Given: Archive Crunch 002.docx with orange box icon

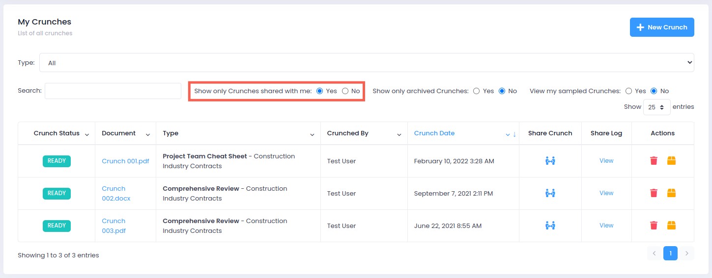Looking at the screenshot, I should pyautogui.click(x=672, y=193).
